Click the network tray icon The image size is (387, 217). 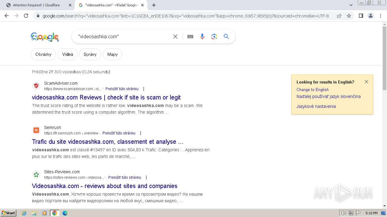tap(351, 213)
